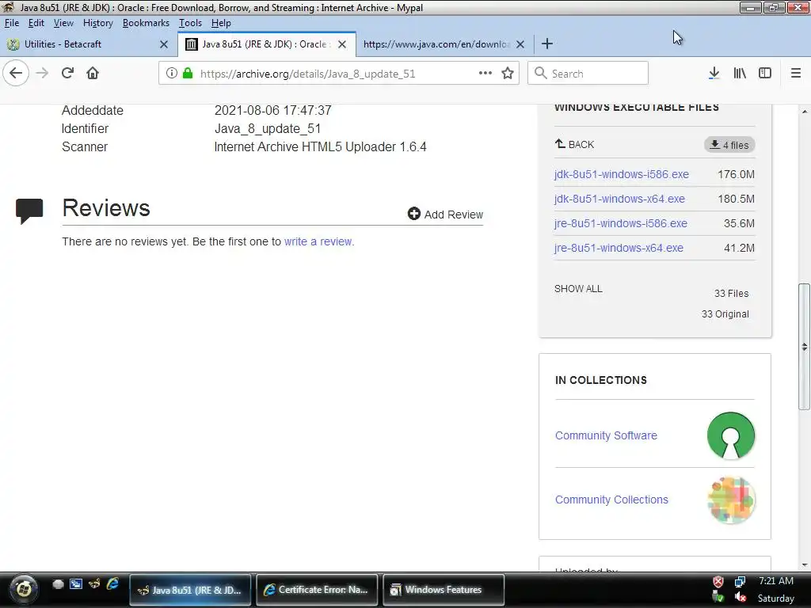Download jdk-8u51-windows-x64.exe
The height and width of the screenshot is (608, 811).
point(619,199)
